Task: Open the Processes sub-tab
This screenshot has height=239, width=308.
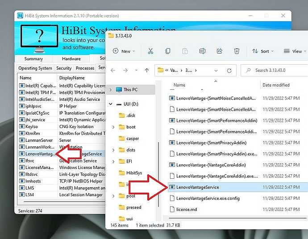Action: coord(85,68)
